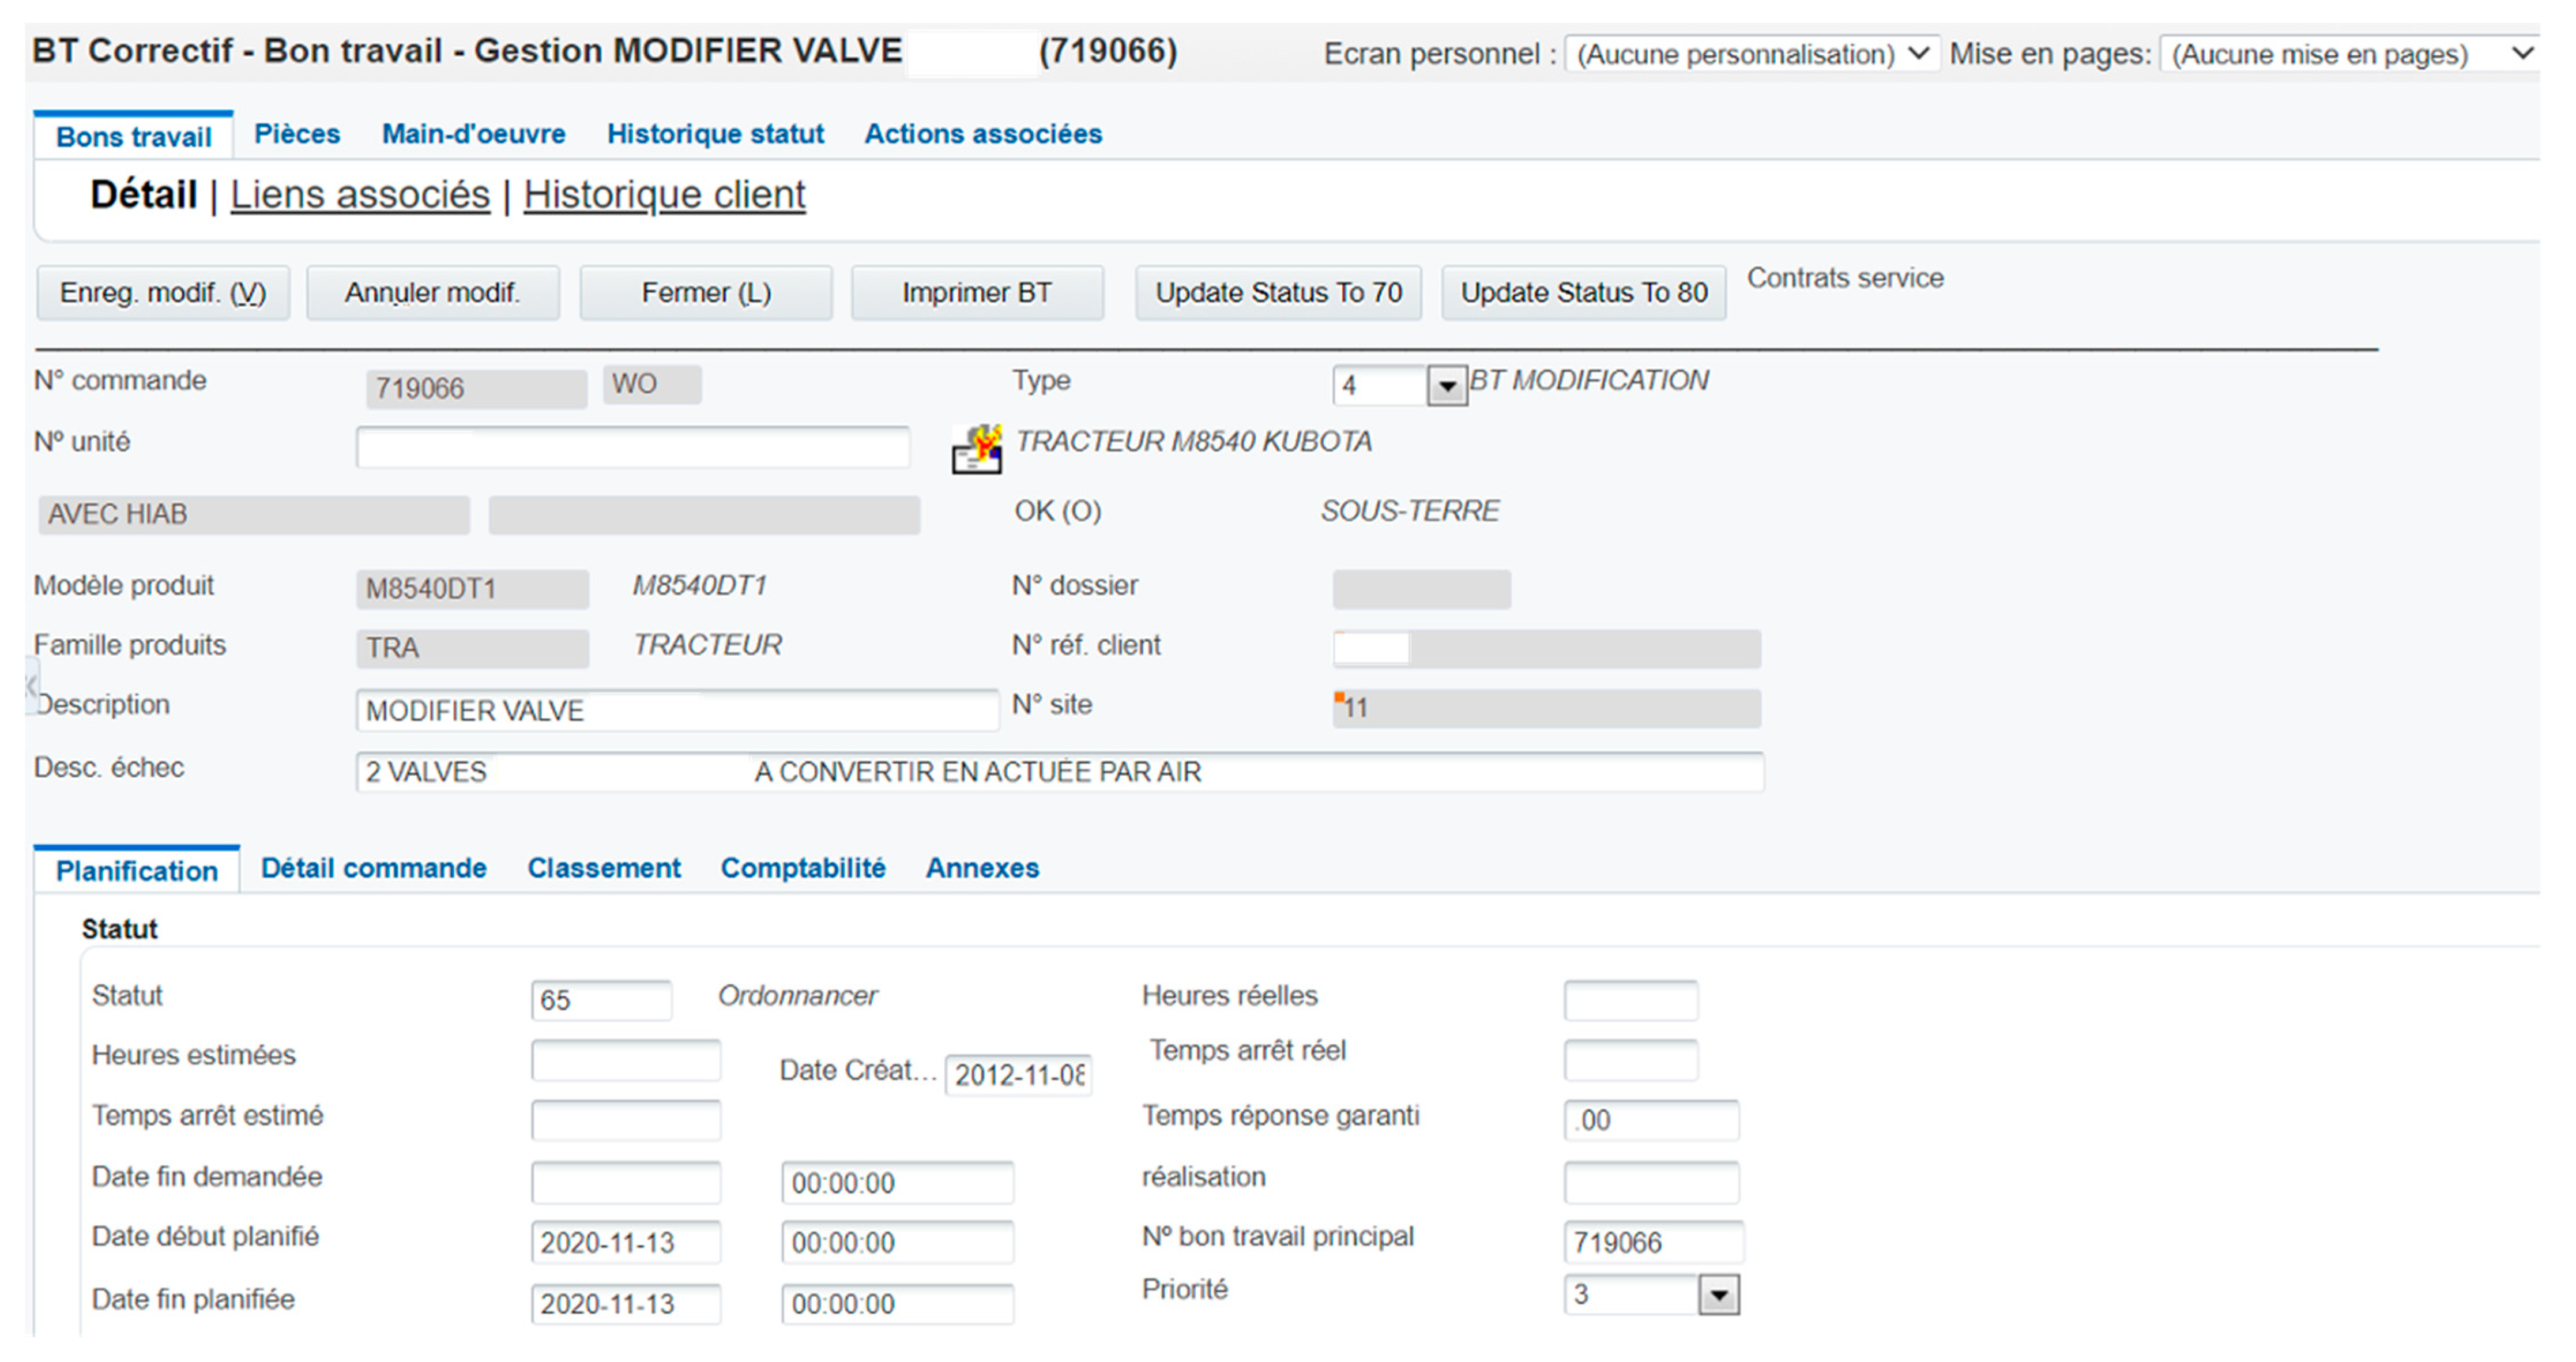Focus the Heures estimées field
Viewport: 2576px width, 1362px height.
(x=625, y=1060)
